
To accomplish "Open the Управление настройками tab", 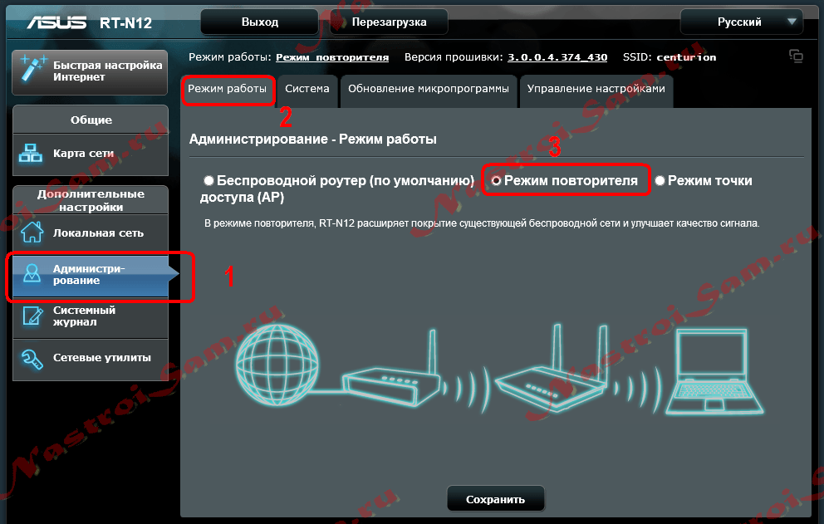I will (596, 89).
